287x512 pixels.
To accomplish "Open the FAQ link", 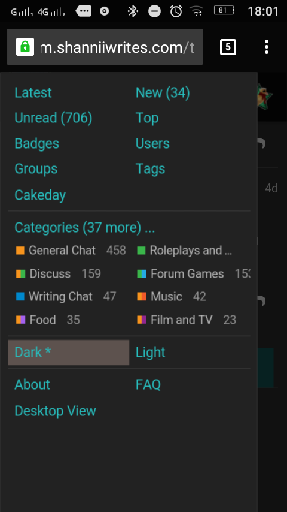I will pyautogui.click(x=148, y=385).
